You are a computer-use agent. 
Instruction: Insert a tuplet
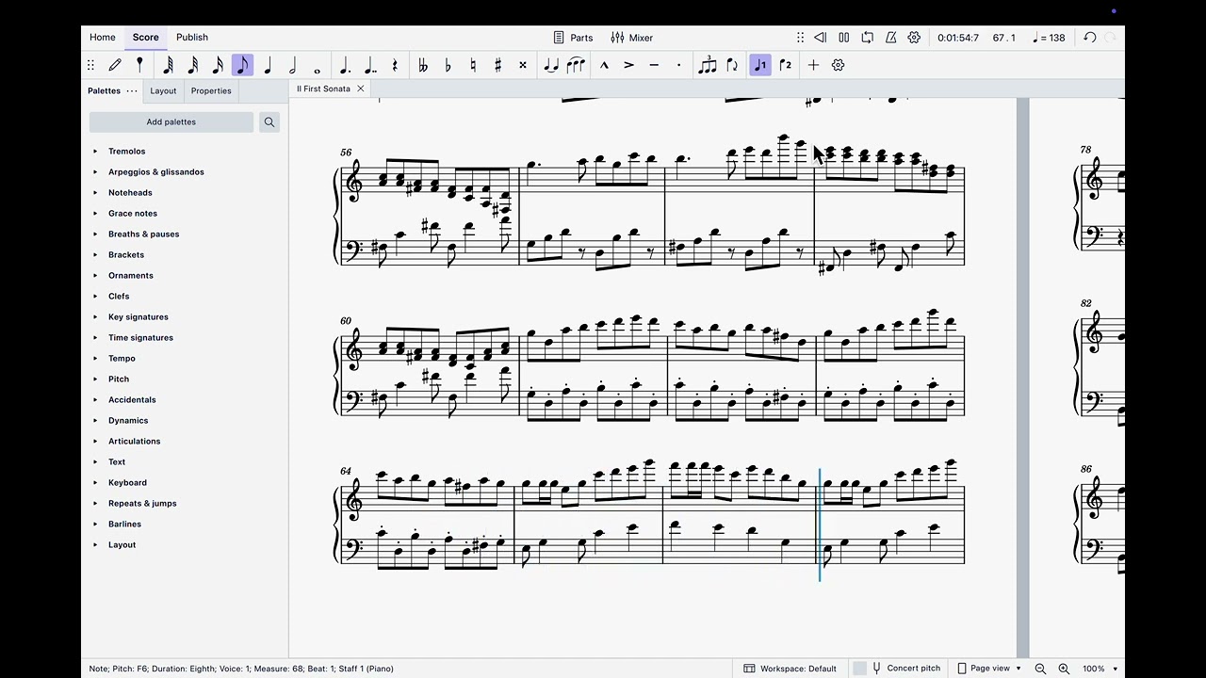[x=708, y=65]
